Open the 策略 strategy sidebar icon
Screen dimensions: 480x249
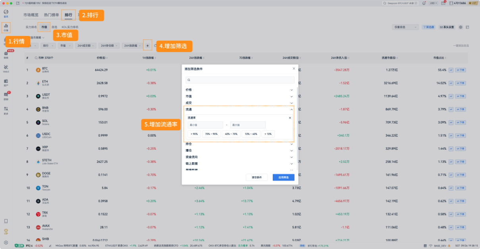6,55
